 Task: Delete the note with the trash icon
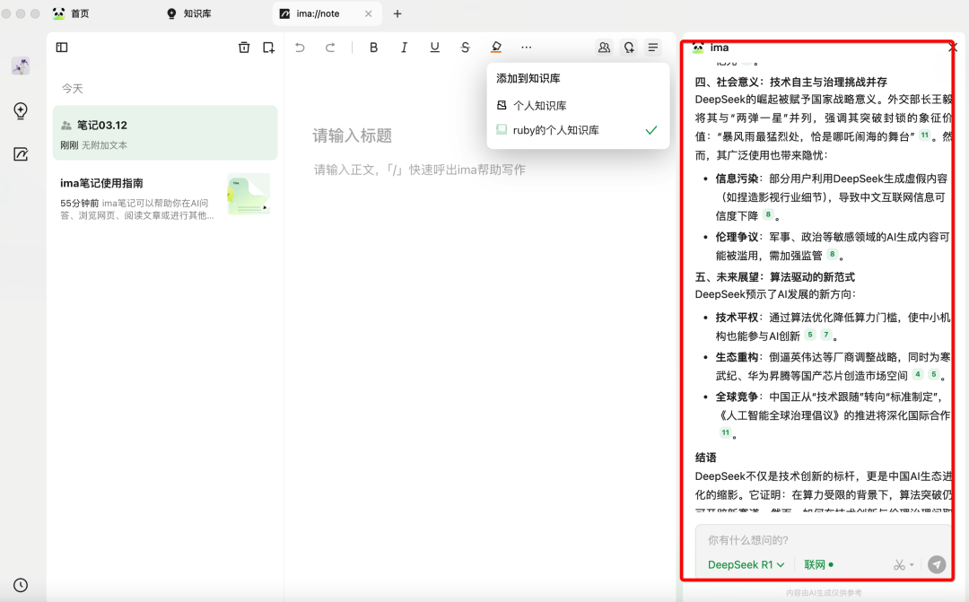pyautogui.click(x=244, y=48)
